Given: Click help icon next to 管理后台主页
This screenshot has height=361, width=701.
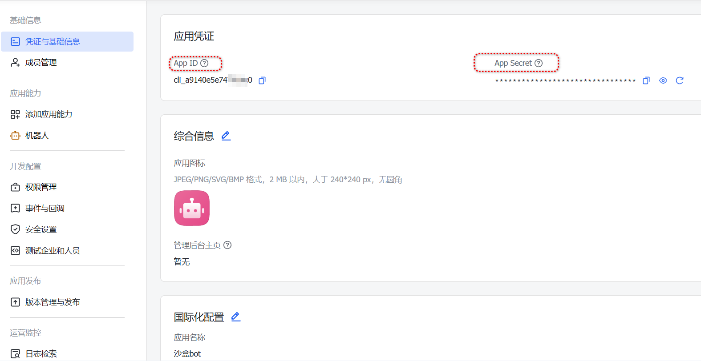Looking at the screenshot, I should [227, 245].
